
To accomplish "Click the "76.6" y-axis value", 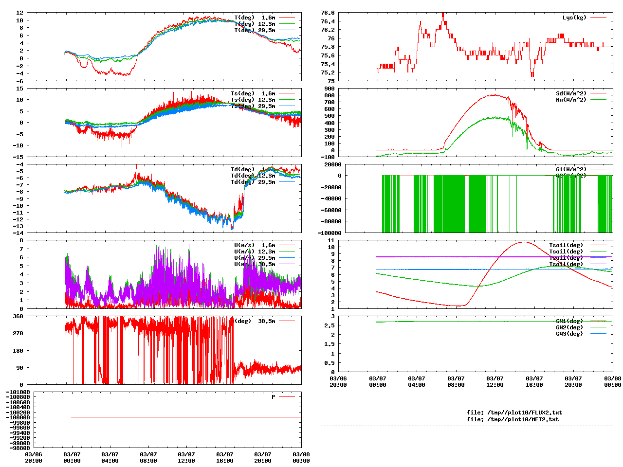I will coord(328,13).
